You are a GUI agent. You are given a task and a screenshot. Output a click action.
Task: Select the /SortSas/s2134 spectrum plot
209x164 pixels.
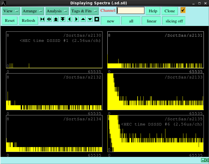(x=54, y=134)
